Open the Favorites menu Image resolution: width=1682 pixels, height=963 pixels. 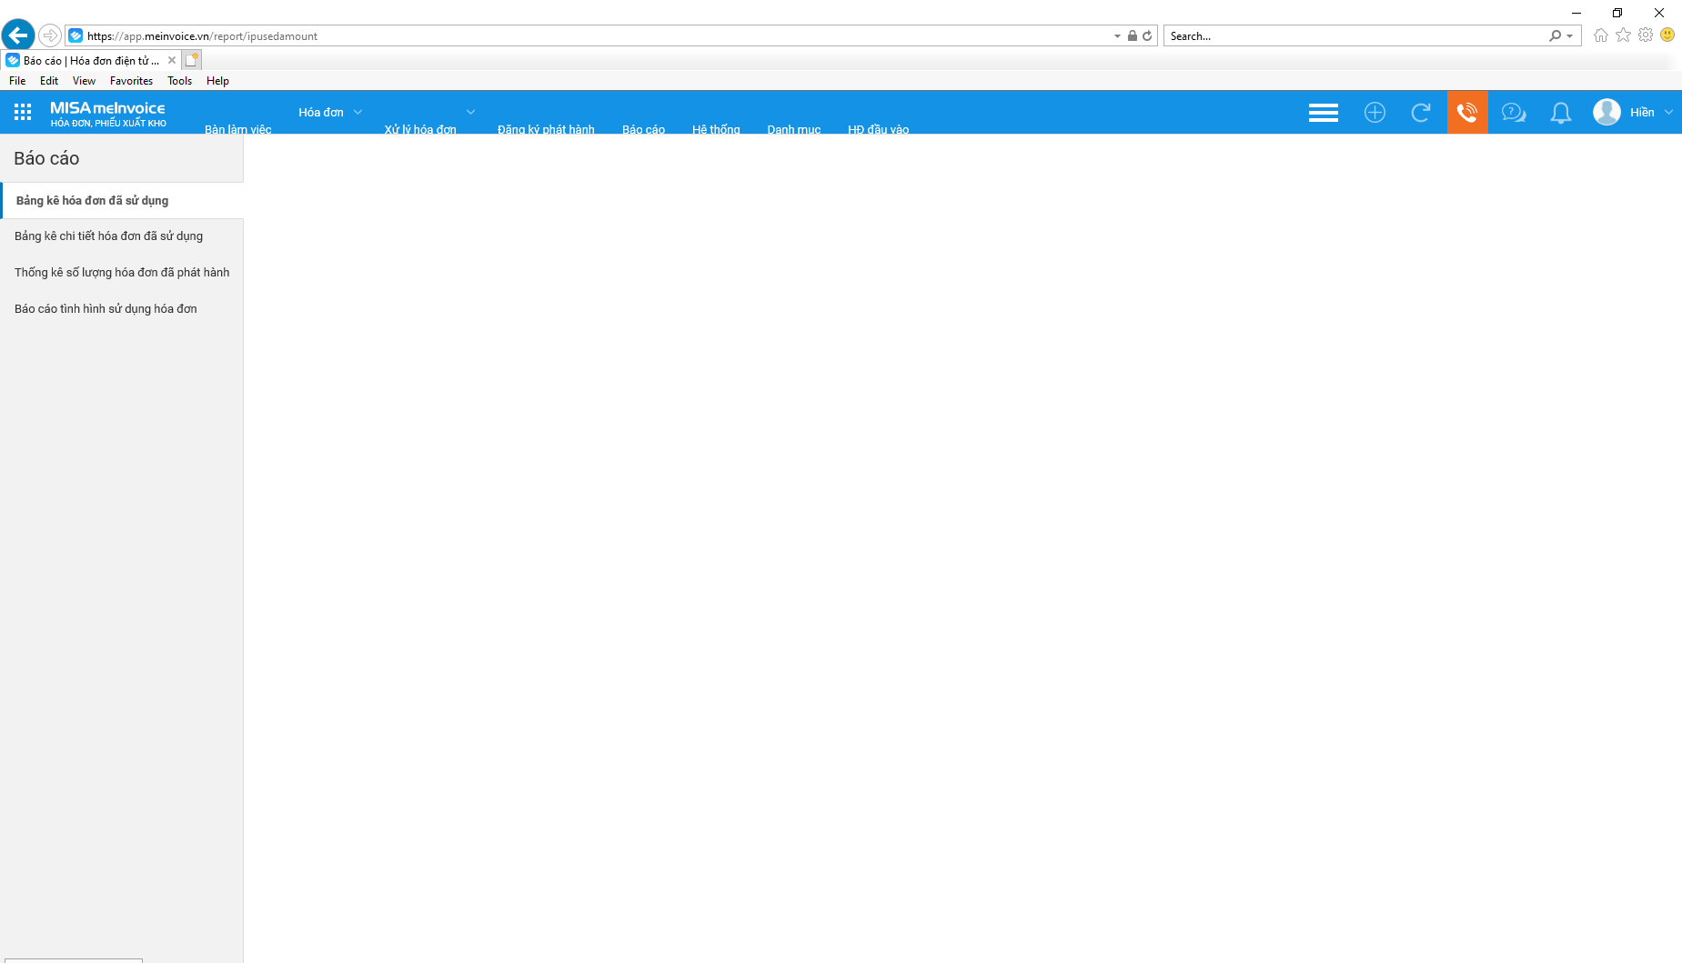(131, 81)
